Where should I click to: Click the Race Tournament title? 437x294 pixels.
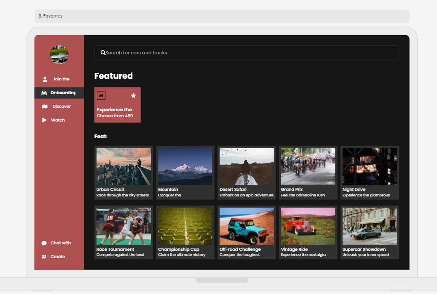pyautogui.click(x=115, y=249)
